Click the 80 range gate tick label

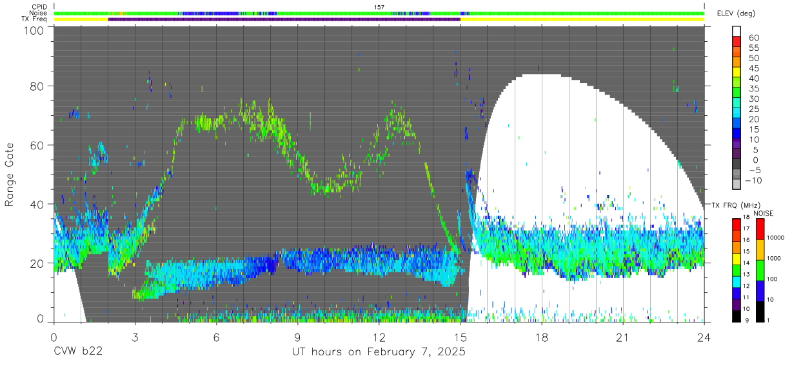pos(38,86)
